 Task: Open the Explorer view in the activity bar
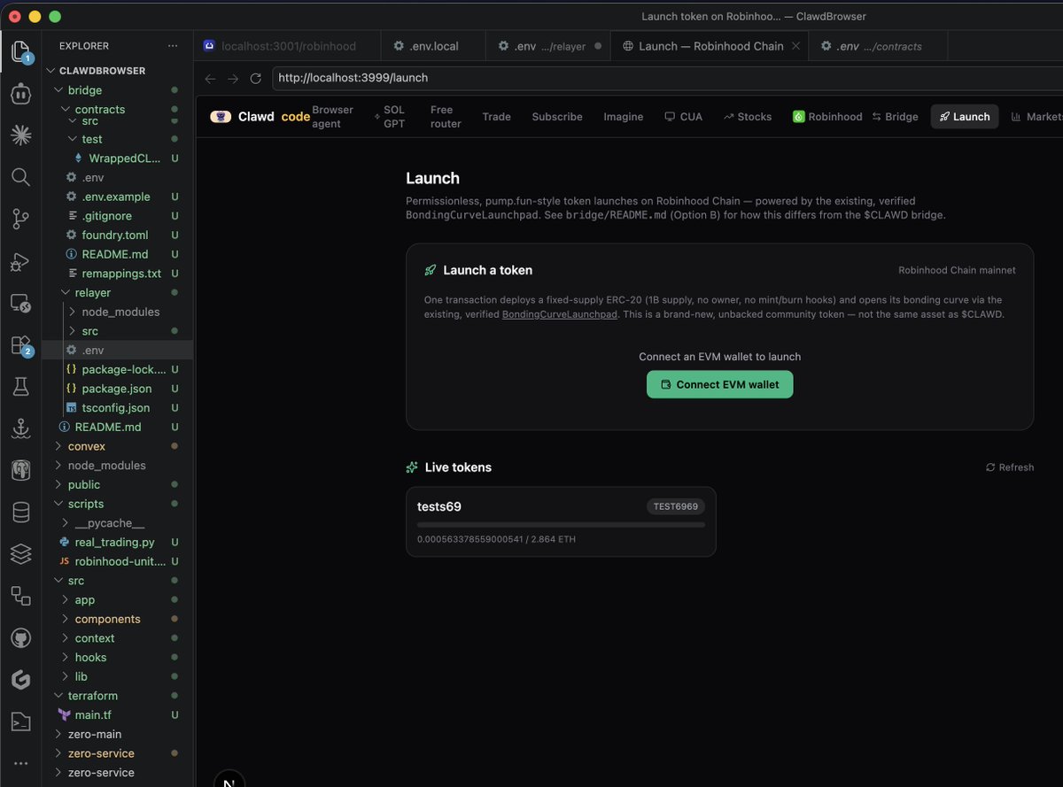[x=20, y=51]
